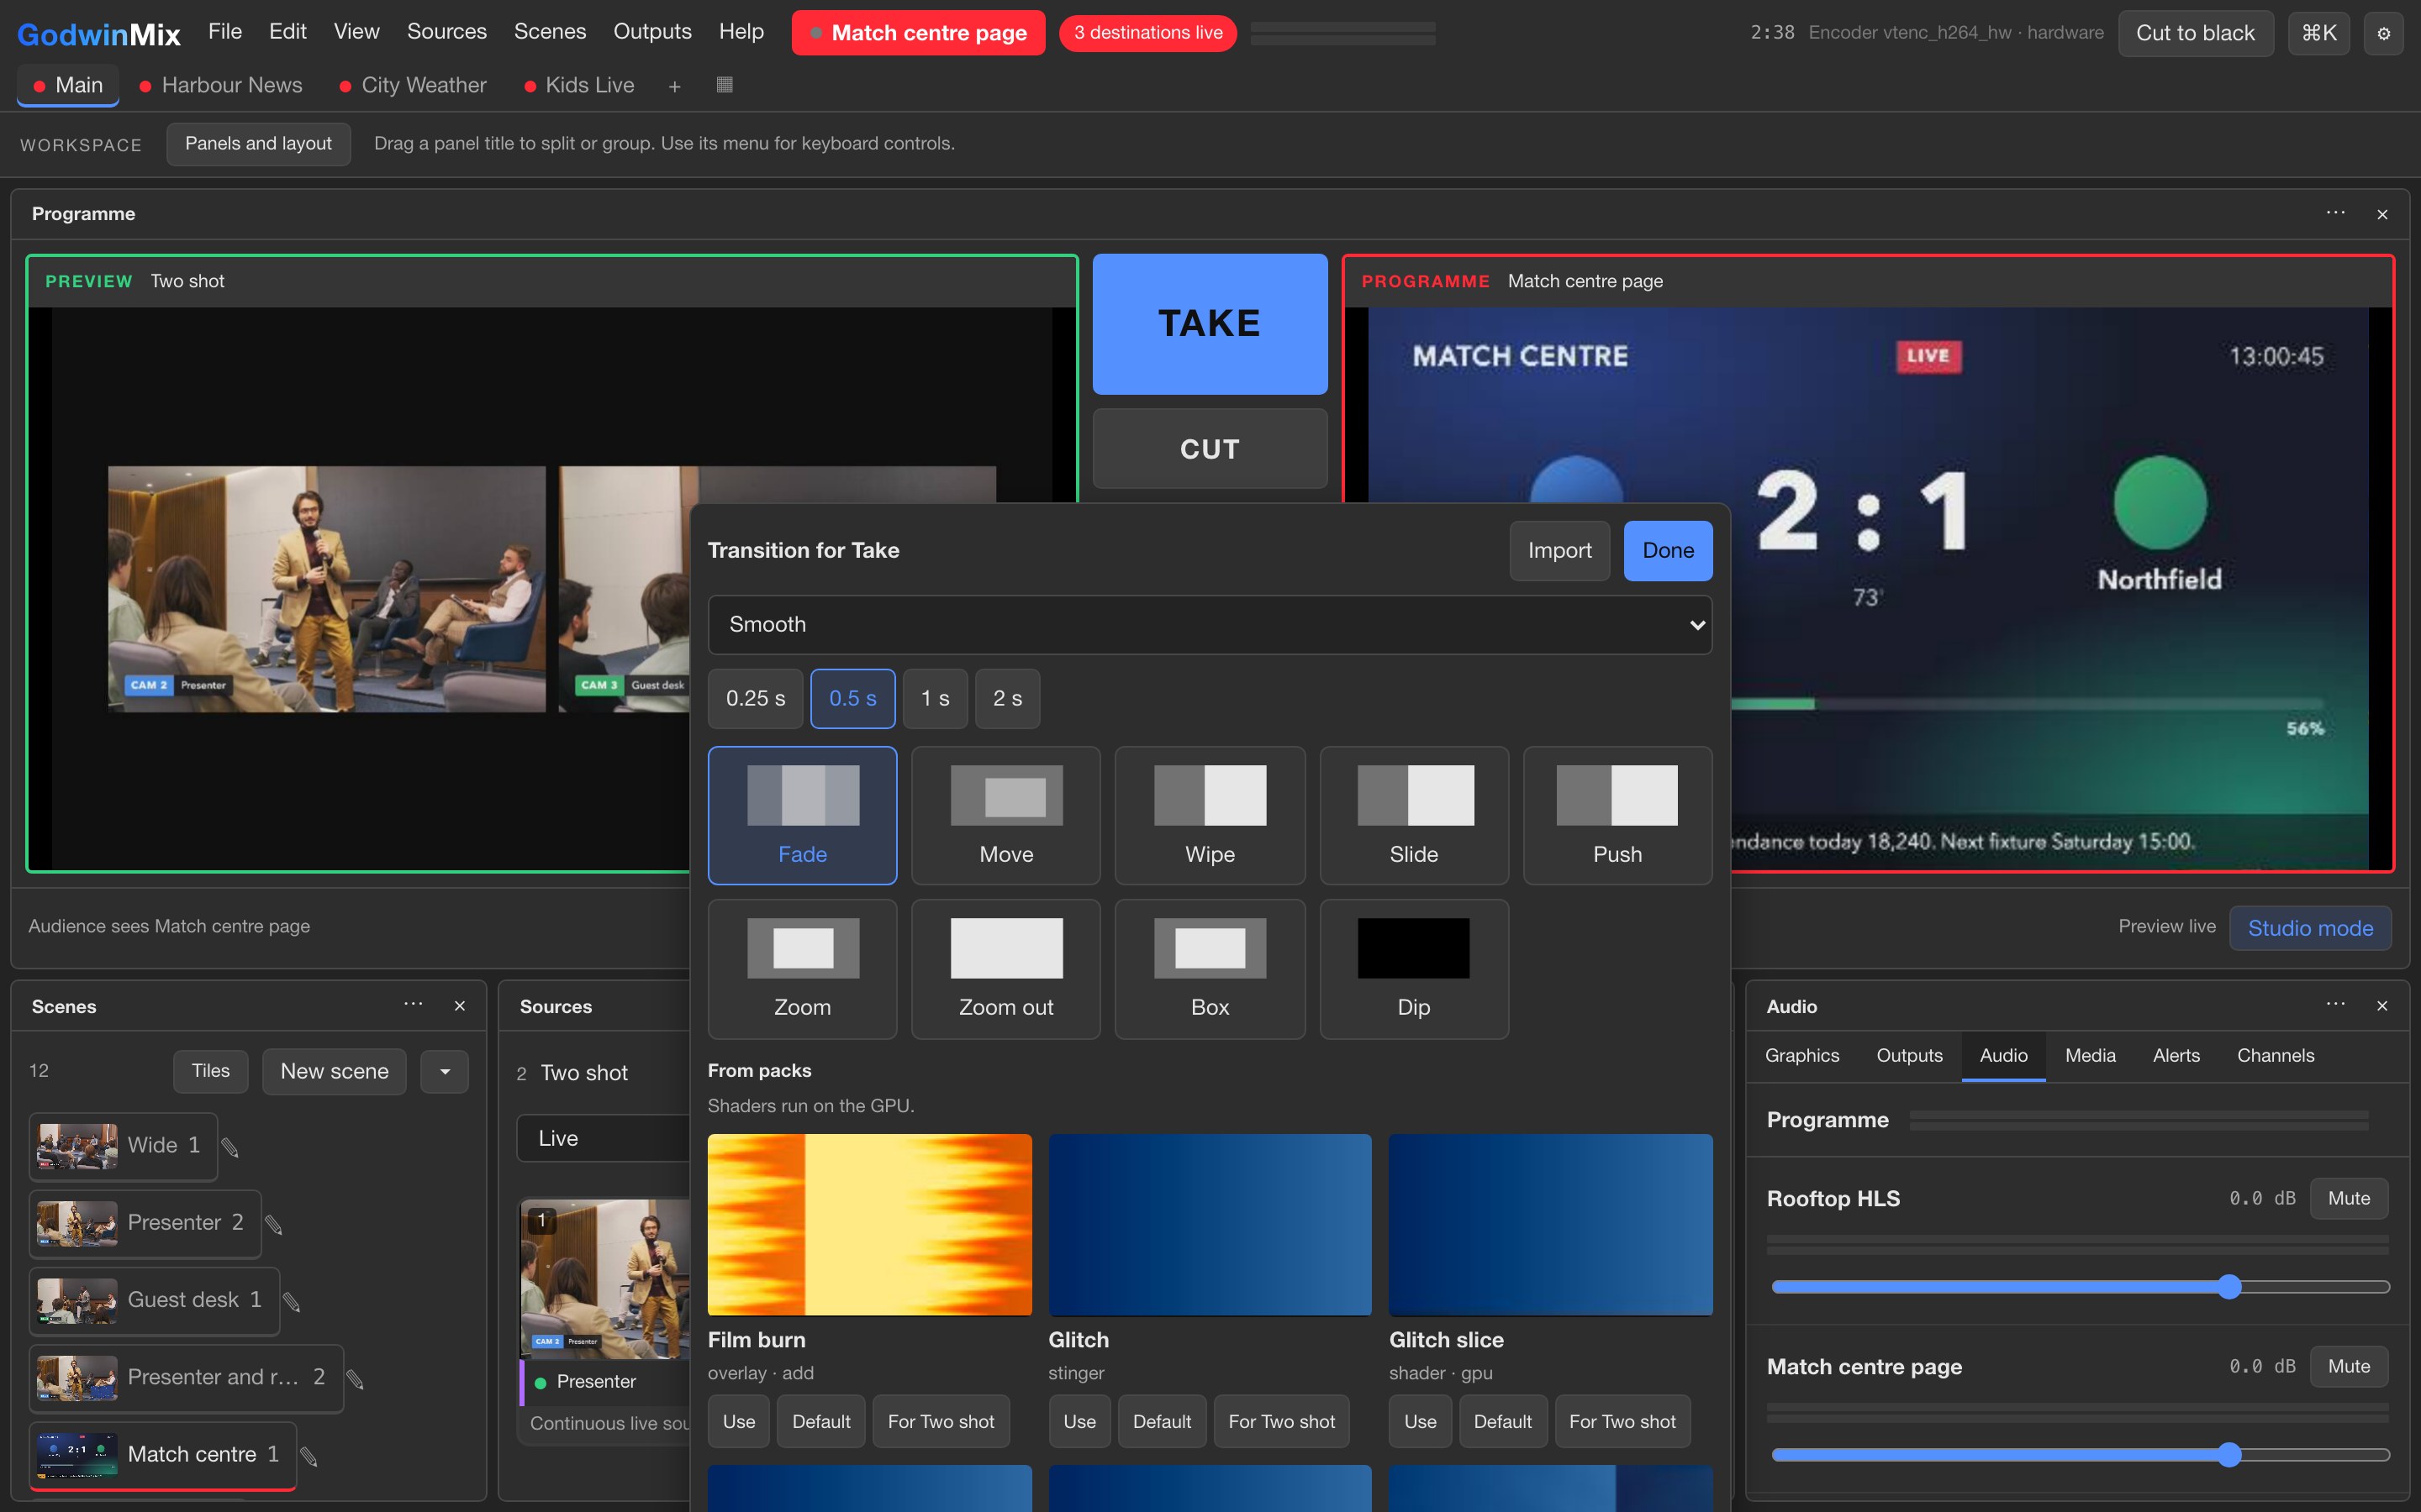Open the Outputs menu
Screen dimensions: 2421x1512
652,32
